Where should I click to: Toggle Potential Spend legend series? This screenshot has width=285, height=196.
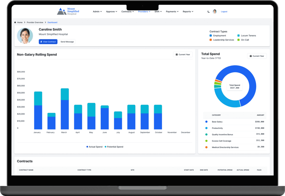(x=114, y=147)
